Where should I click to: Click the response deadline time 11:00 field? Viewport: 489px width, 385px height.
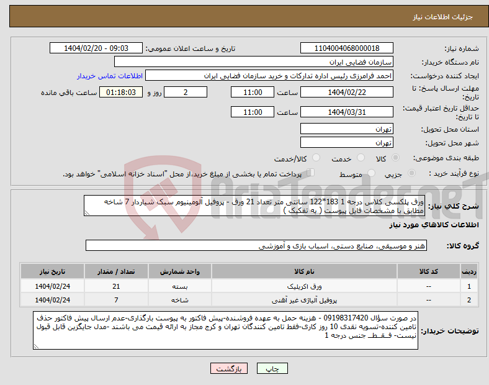point(253,93)
